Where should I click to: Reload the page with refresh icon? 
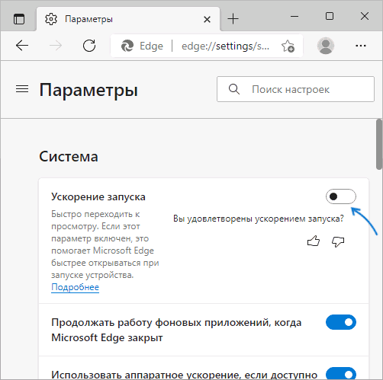coord(89,46)
